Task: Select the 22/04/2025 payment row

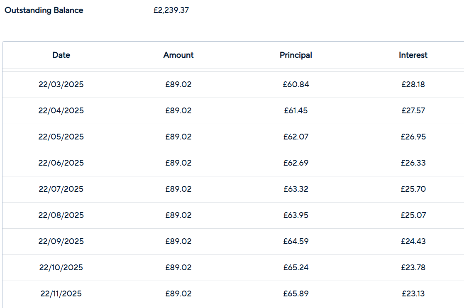Action: click(233, 111)
